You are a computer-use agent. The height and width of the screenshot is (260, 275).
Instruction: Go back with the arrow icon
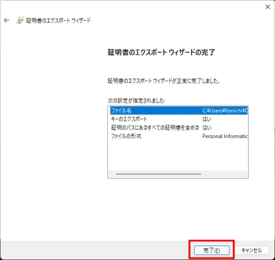tap(7, 21)
